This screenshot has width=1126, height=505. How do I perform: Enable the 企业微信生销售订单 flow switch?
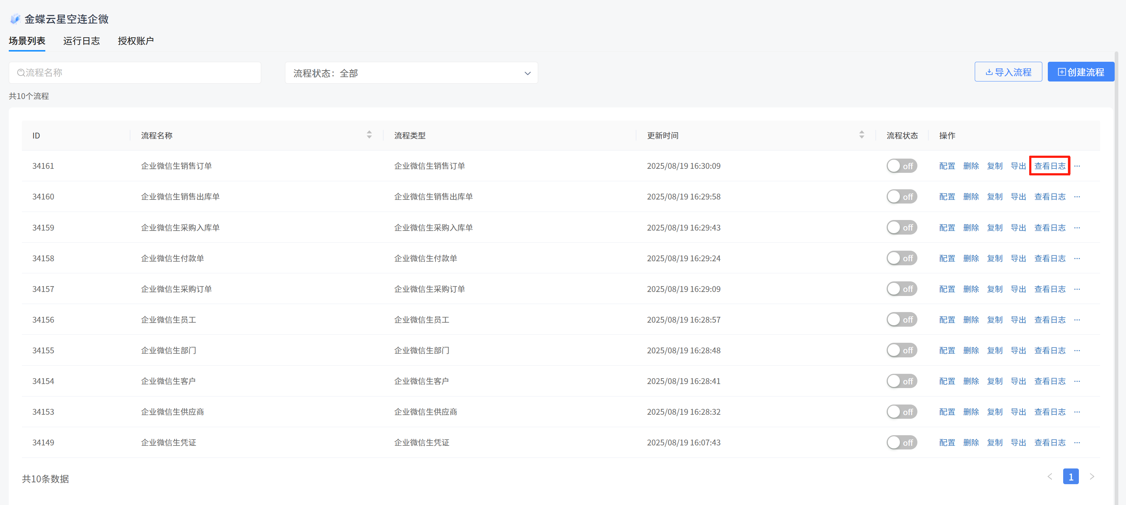(901, 166)
